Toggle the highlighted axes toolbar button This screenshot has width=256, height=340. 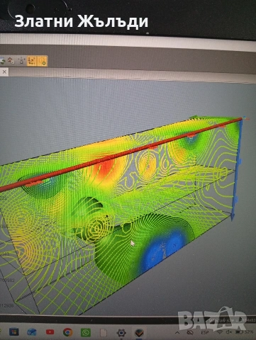pyautogui.click(x=32, y=61)
